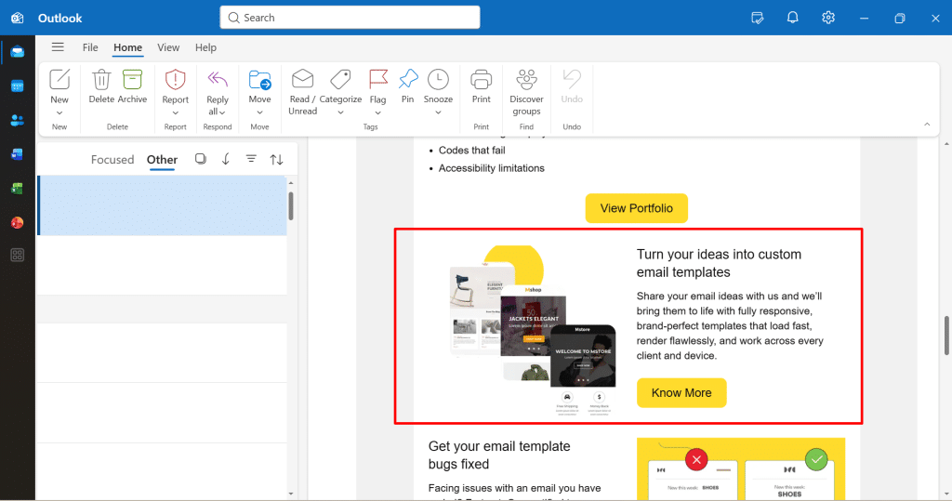
Task: Click the Categorize tag icon
Action: point(340,80)
